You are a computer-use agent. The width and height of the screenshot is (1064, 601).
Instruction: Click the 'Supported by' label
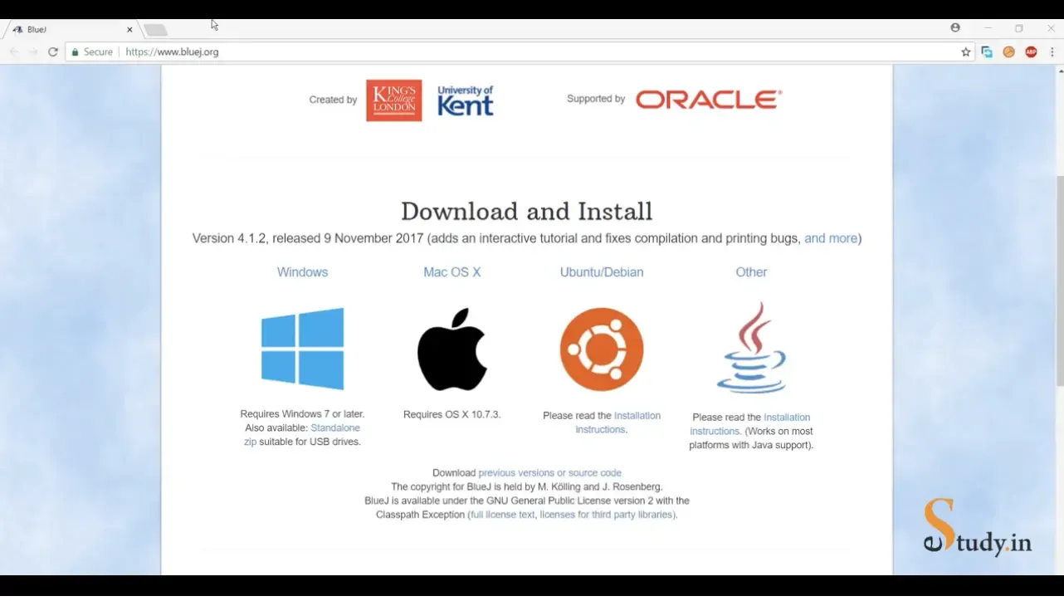click(596, 99)
